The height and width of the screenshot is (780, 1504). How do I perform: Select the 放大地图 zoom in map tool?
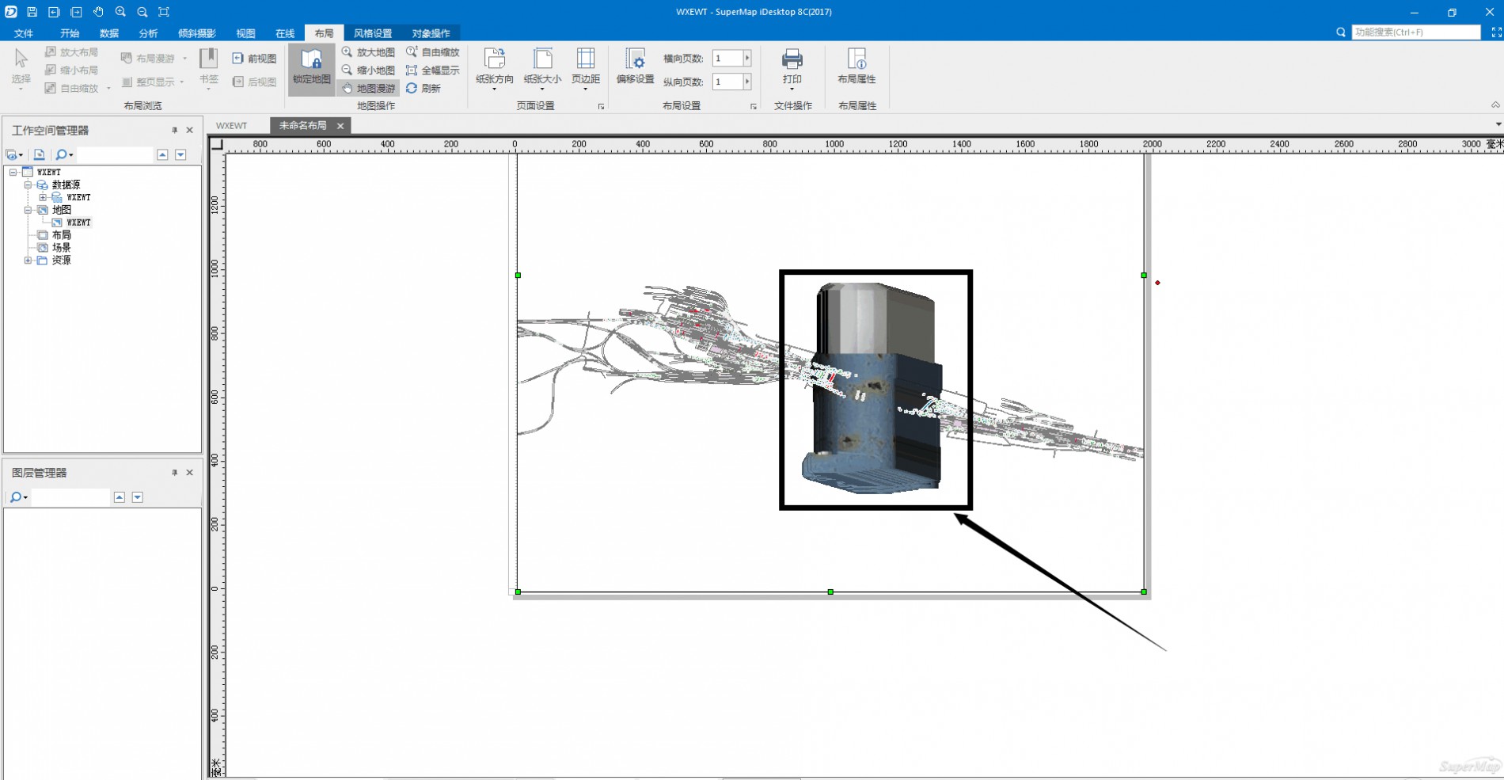(x=368, y=52)
